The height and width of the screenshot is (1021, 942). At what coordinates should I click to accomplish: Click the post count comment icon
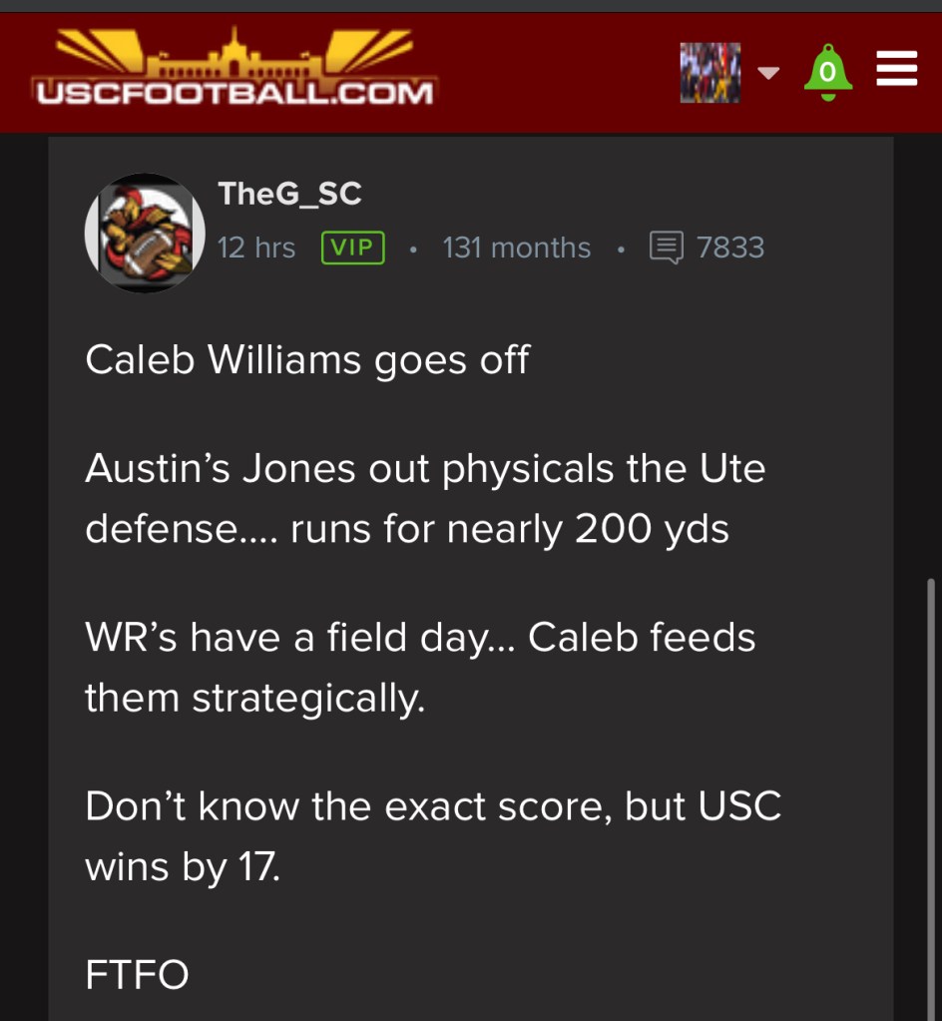(666, 248)
